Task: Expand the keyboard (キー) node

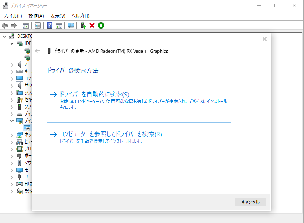Action: (x=12, y=72)
